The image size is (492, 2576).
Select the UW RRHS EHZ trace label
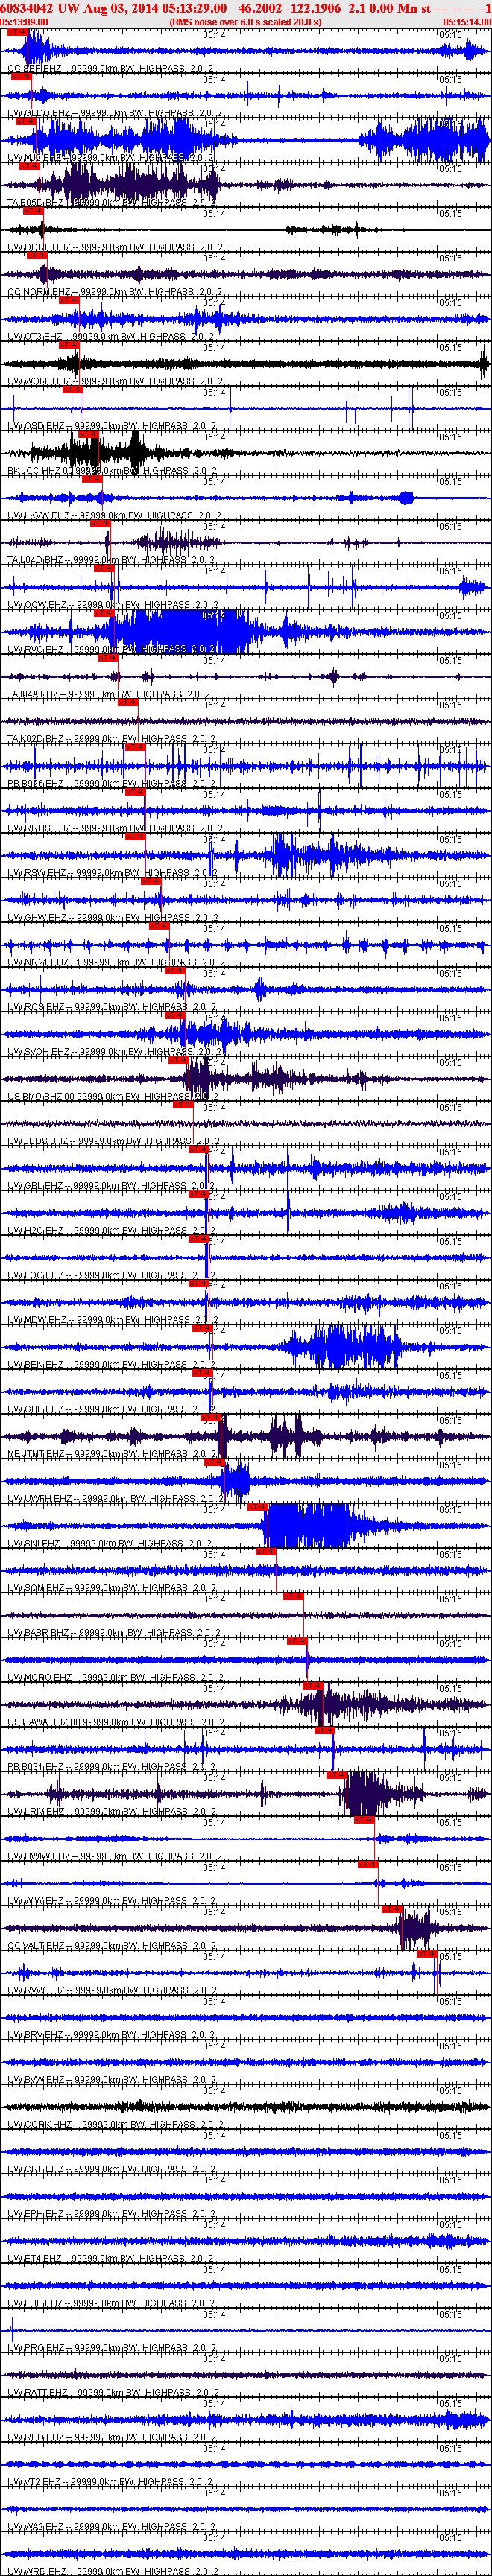tap(115, 829)
